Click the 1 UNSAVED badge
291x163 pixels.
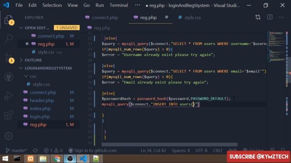coord(67,28)
